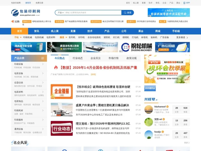Image resolution: width=201 pixels, height=151 pixels.
Task: Click 2025视环会 button
Action: pyautogui.click(x=150, y=88)
